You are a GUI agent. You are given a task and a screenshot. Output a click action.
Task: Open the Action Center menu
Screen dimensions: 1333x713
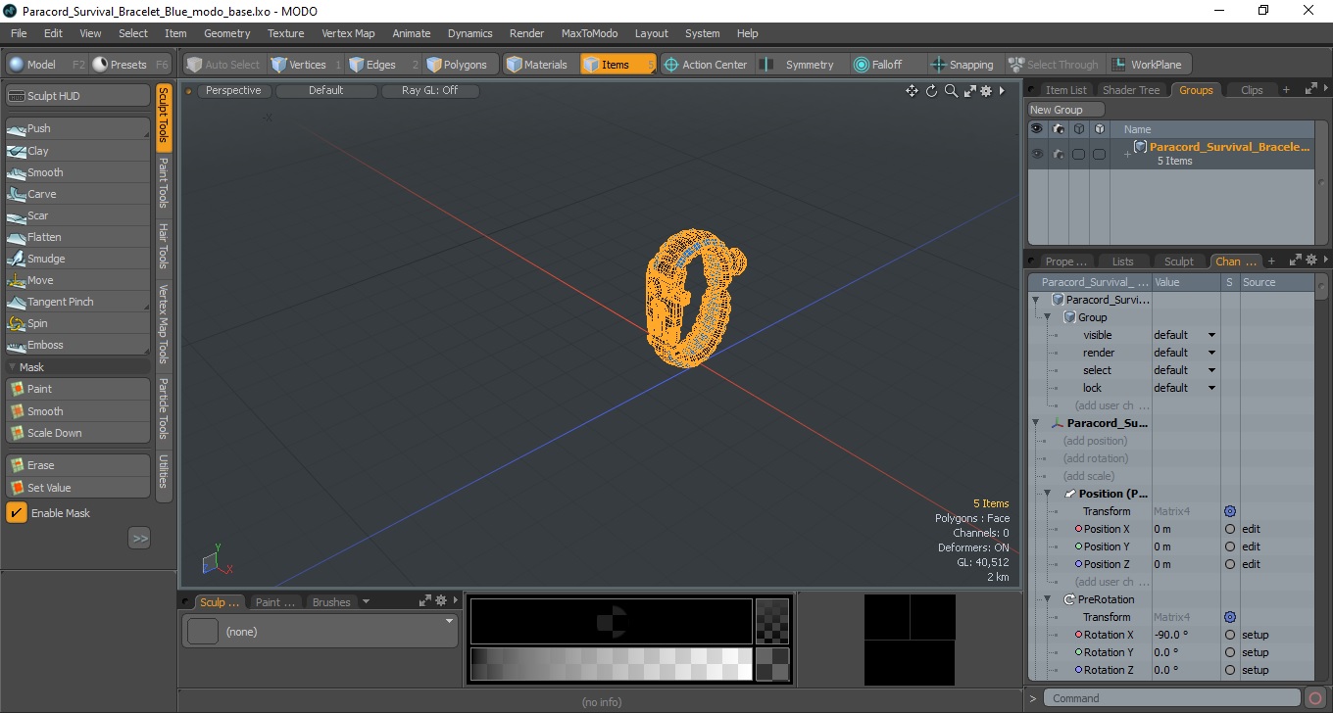(x=706, y=65)
